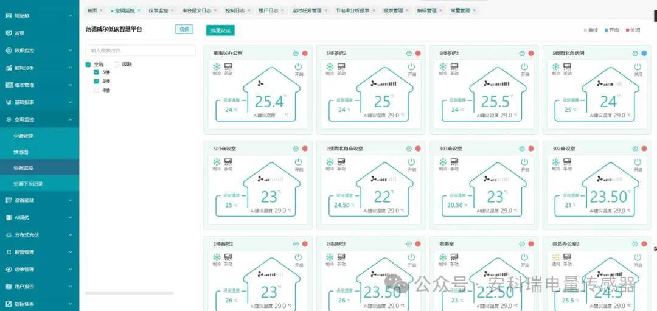Enable the 级联 checkbox
This screenshot has height=311, width=657.
pyautogui.click(x=116, y=65)
